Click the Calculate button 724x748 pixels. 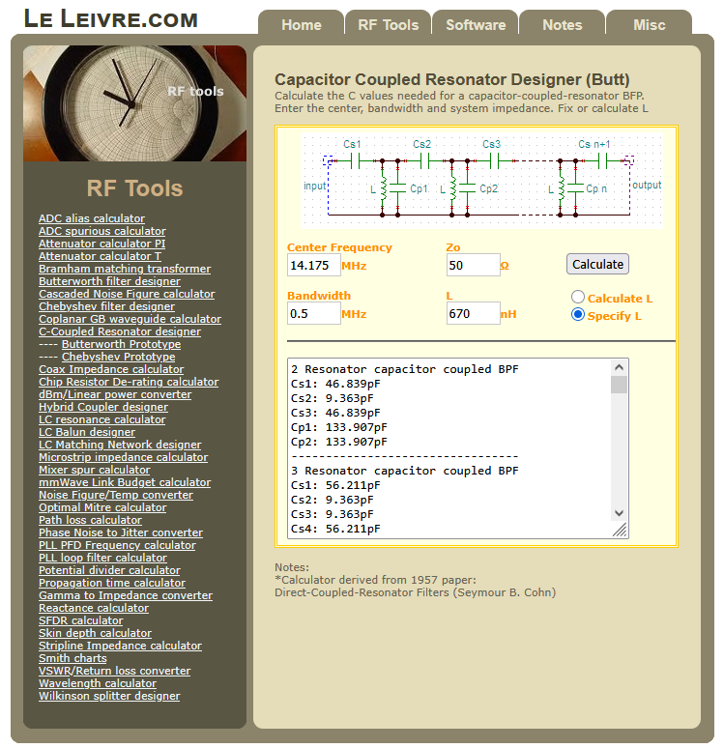pyautogui.click(x=597, y=264)
